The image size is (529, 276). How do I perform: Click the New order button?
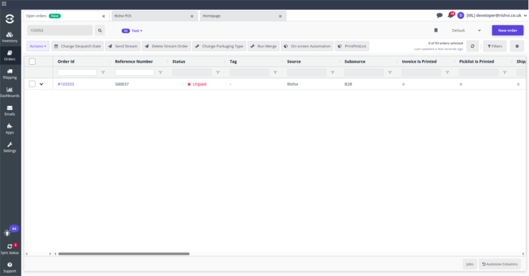(x=507, y=30)
